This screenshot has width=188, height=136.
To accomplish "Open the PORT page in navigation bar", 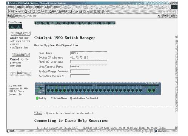I will coord(45,23).
